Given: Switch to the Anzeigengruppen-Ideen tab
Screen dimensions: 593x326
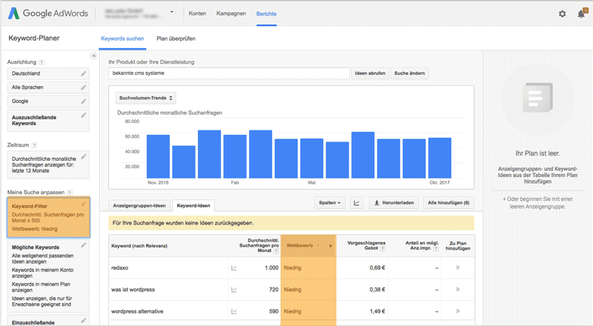Looking at the screenshot, I should click(140, 204).
